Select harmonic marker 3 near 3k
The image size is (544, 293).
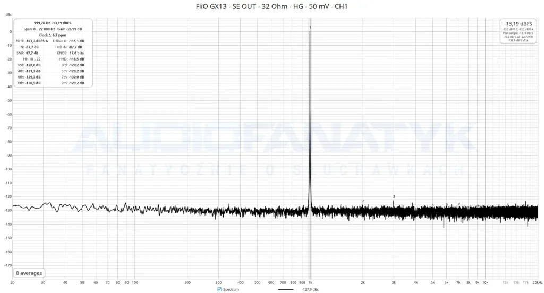[x=394, y=196]
